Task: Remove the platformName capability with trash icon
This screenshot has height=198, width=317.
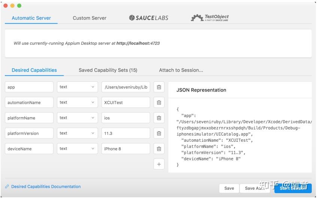Action: [x=159, y=118]
